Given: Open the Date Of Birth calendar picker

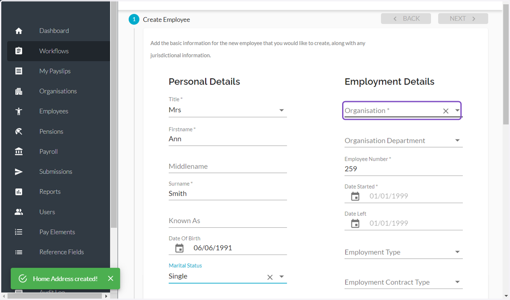Looking at the screenshot, I should 179,248.
